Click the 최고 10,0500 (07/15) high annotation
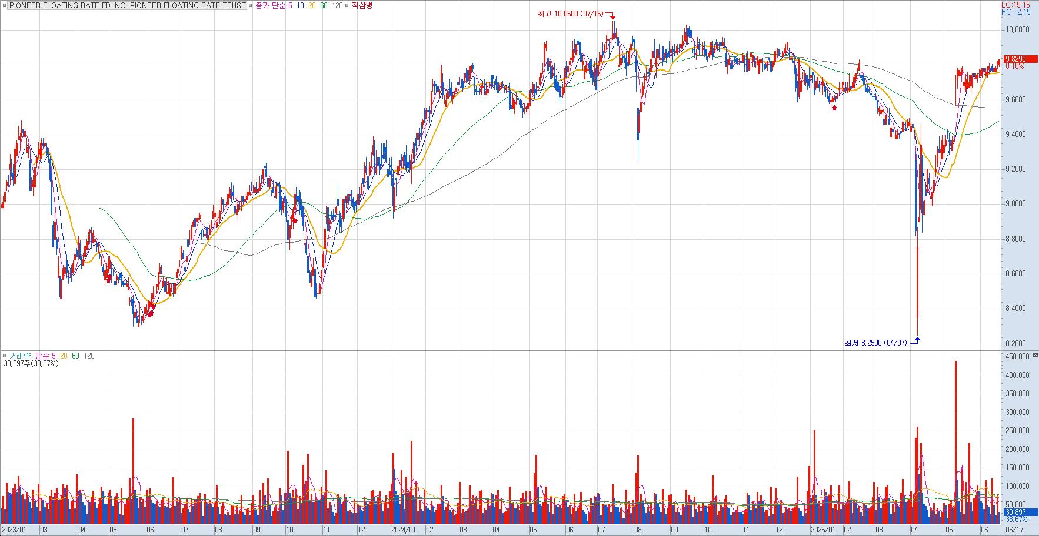 [x=571, y=14]
